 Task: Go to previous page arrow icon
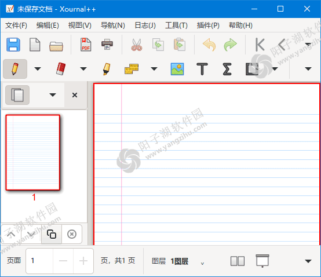coord(282,45)
